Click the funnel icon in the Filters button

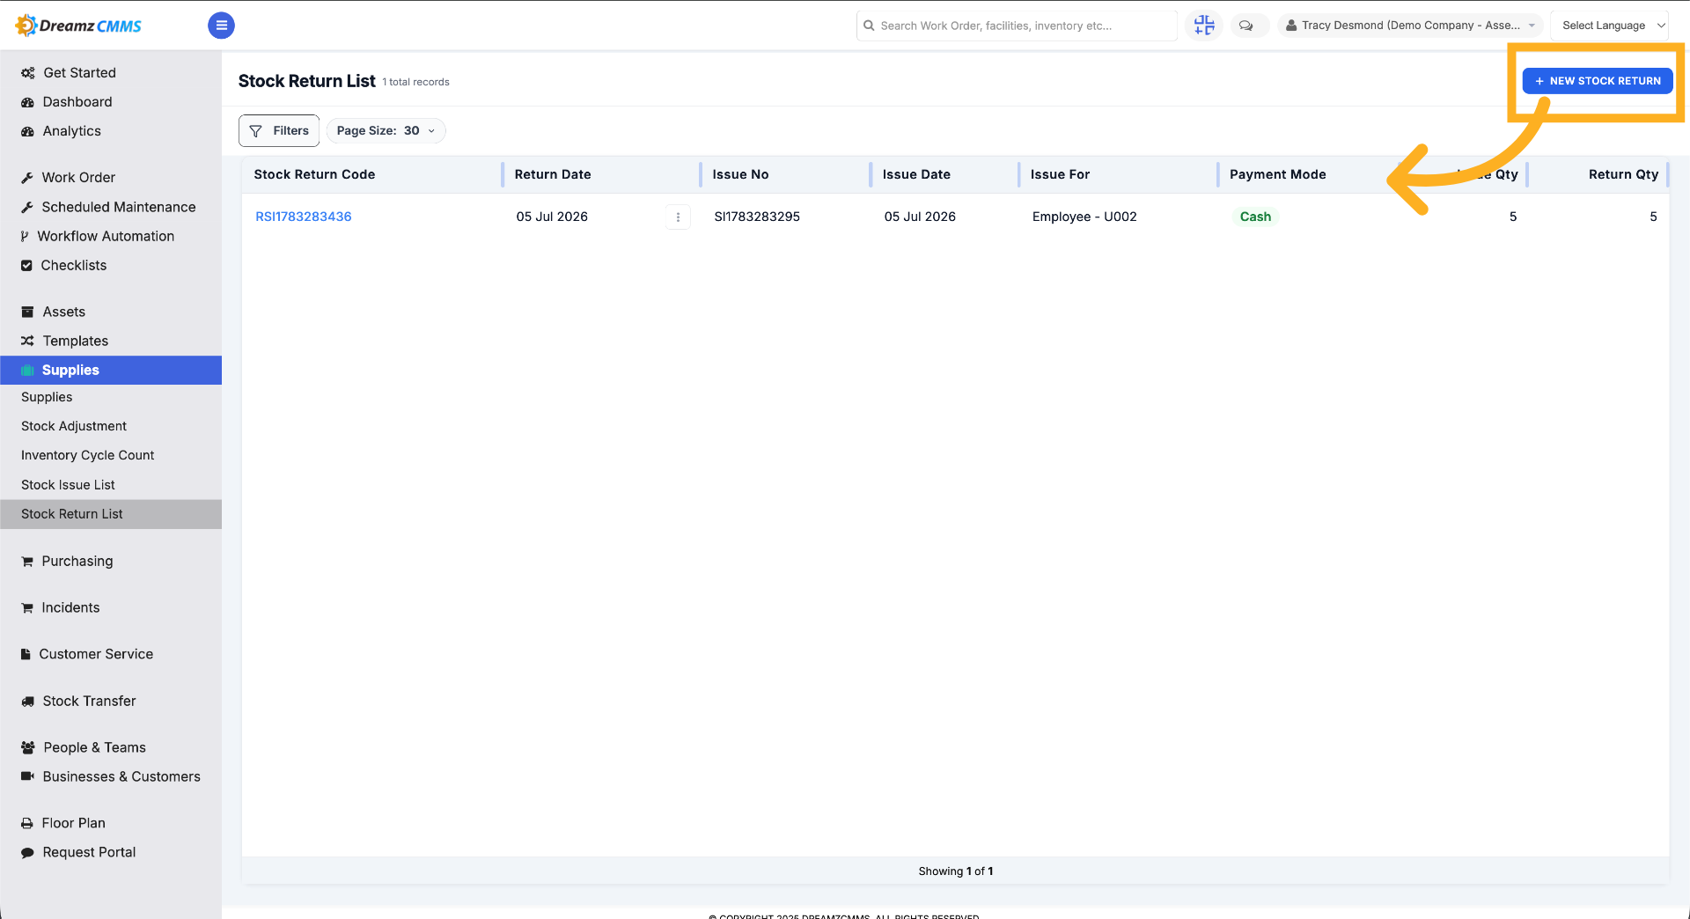255,131
